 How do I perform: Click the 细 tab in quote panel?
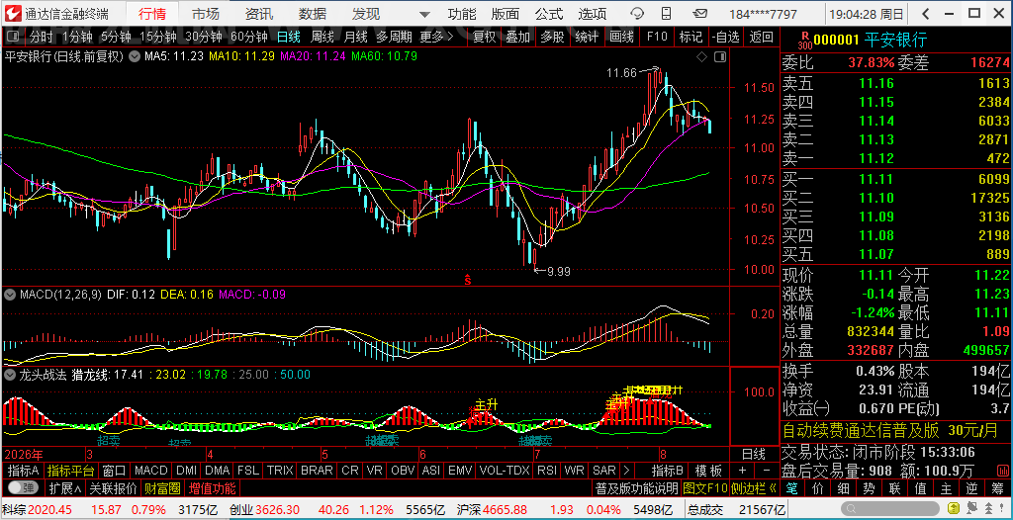(841, 487)
